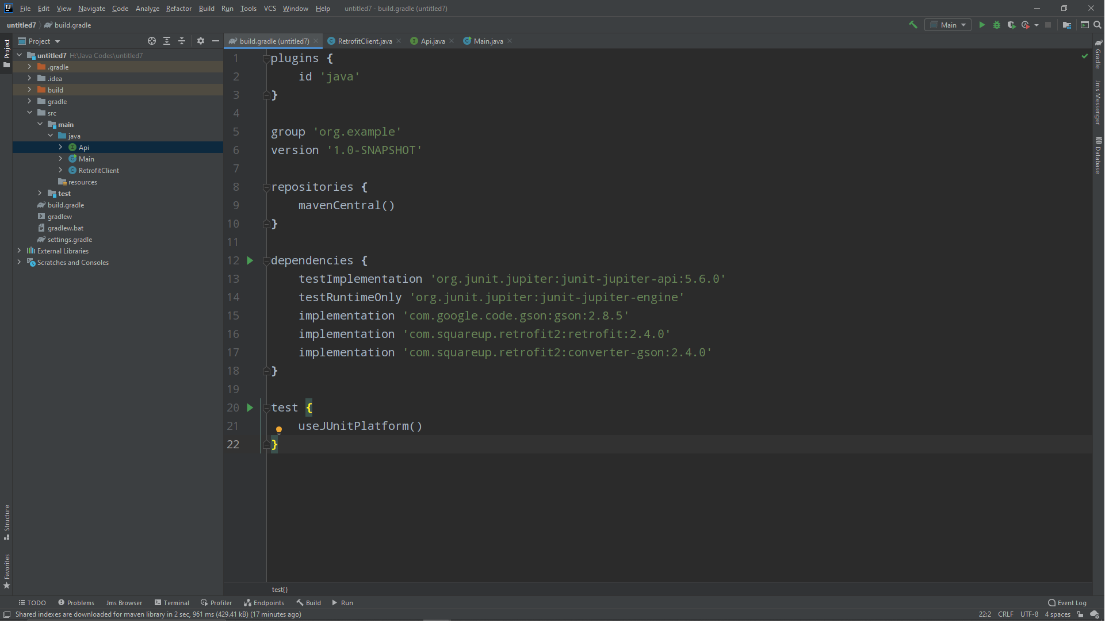
Task: Expand the External Libraries node
Action: coord(20,252)
